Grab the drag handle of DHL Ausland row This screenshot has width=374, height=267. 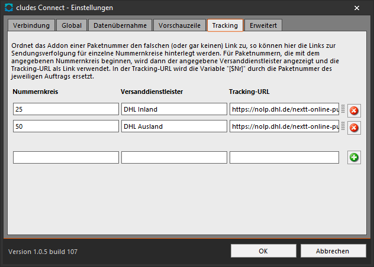pyautogui.click(x=343, y=126)
